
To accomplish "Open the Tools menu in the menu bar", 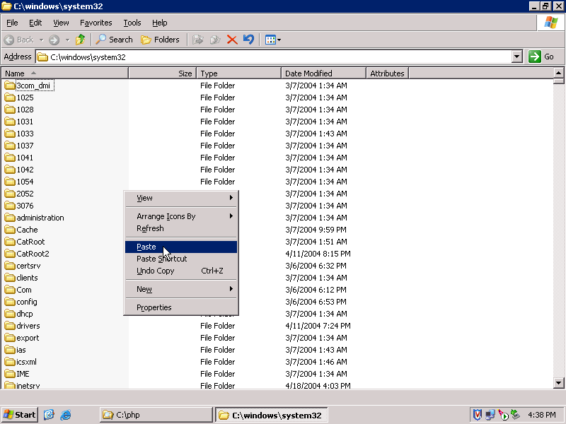I will (132, 23).
